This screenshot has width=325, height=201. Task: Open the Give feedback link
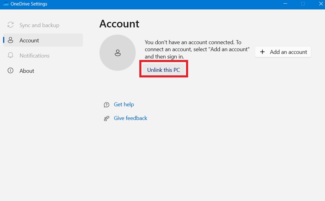pos(130,118)
